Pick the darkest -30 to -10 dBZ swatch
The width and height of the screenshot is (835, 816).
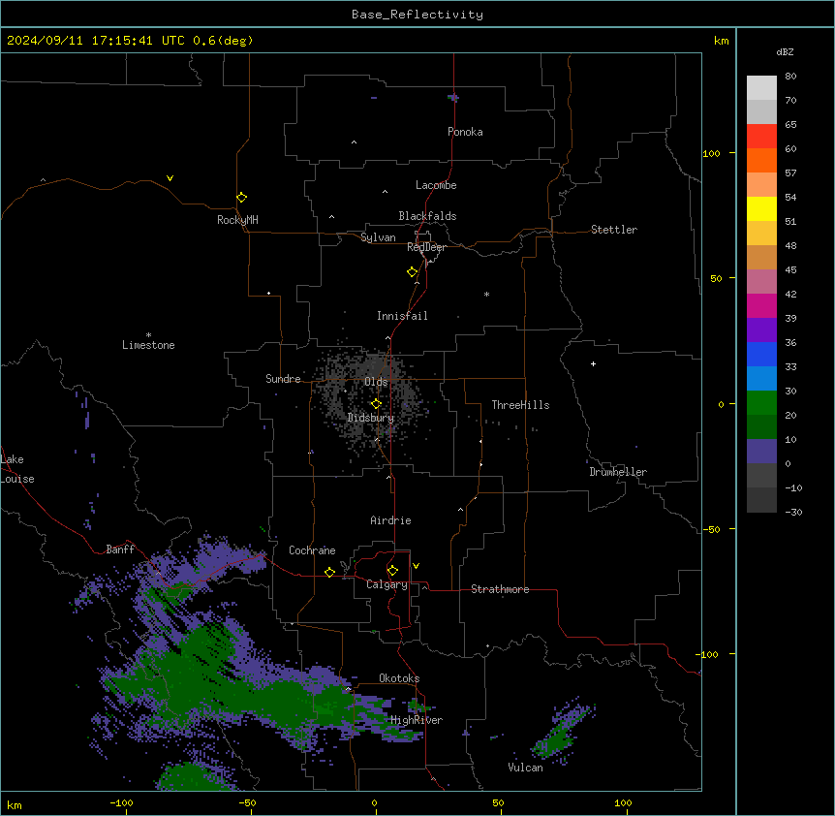761,500
